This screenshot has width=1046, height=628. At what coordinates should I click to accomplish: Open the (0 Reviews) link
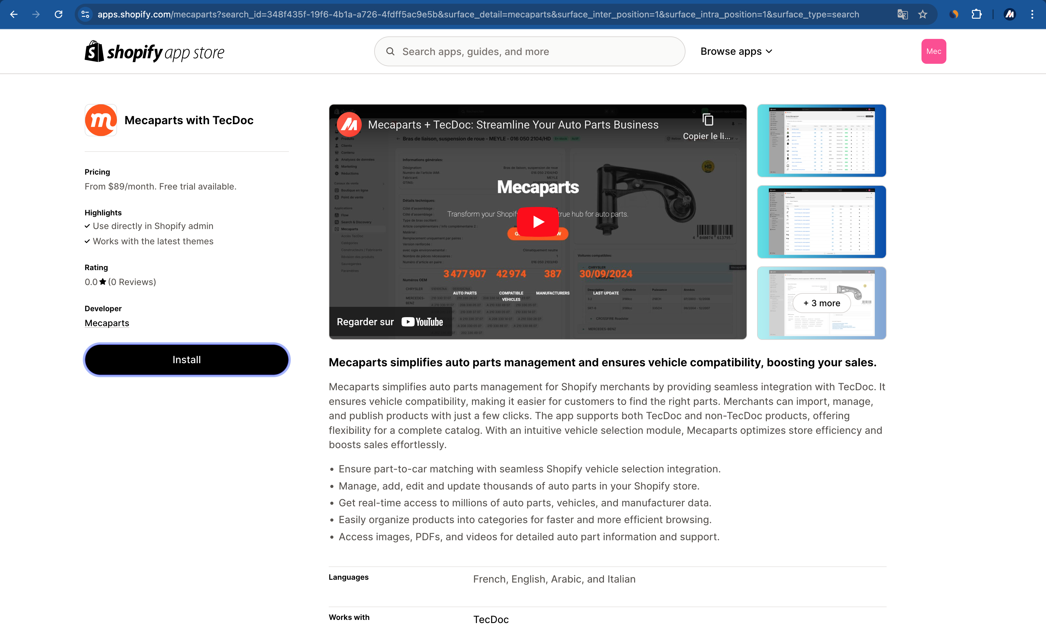click(132, 282)
